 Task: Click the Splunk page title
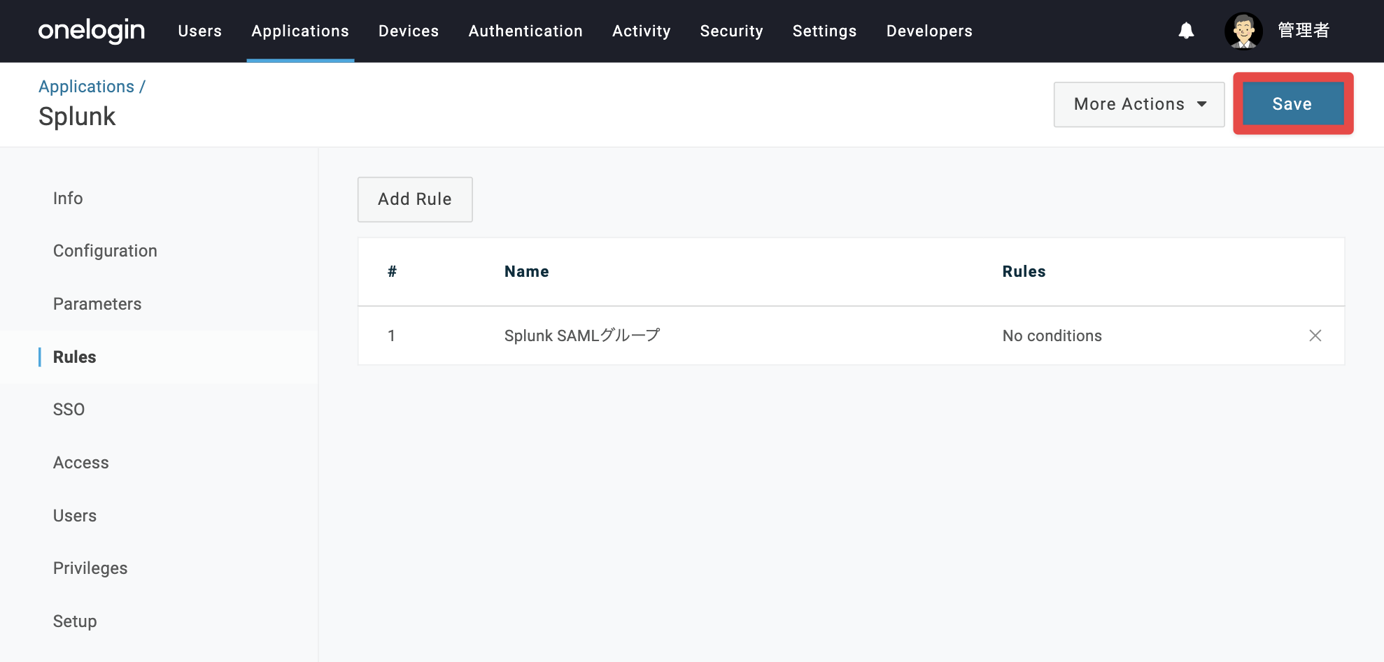pos(77,117)
